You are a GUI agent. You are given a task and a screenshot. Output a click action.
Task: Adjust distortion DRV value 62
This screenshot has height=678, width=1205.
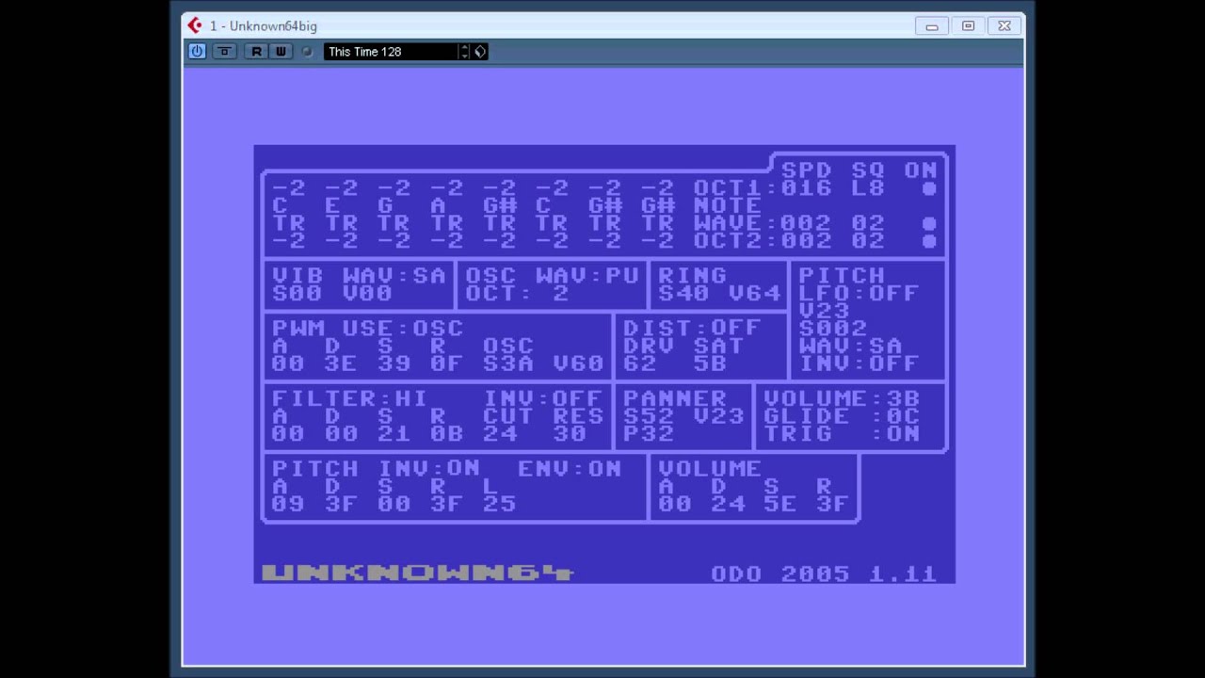(x=640, y=363)
